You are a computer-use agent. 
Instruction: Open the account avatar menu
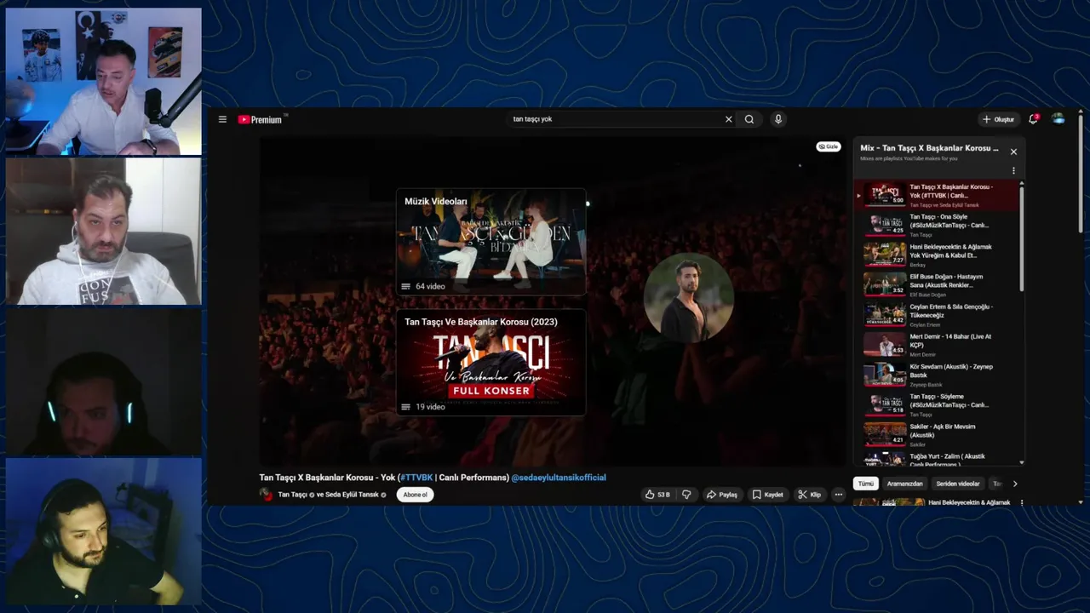coord(1058,119)
